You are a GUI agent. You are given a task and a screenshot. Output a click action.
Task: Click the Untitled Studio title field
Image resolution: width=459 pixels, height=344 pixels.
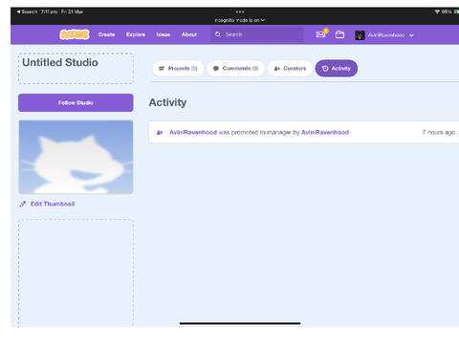click(76, 69)
